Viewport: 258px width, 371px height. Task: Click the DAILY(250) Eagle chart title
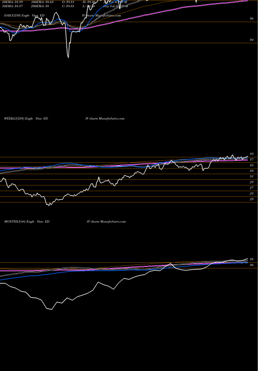(x=24, y=15)
